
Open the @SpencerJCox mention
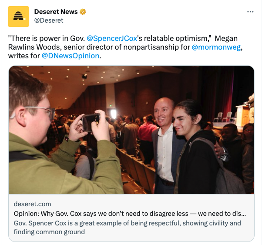point(112,38)
